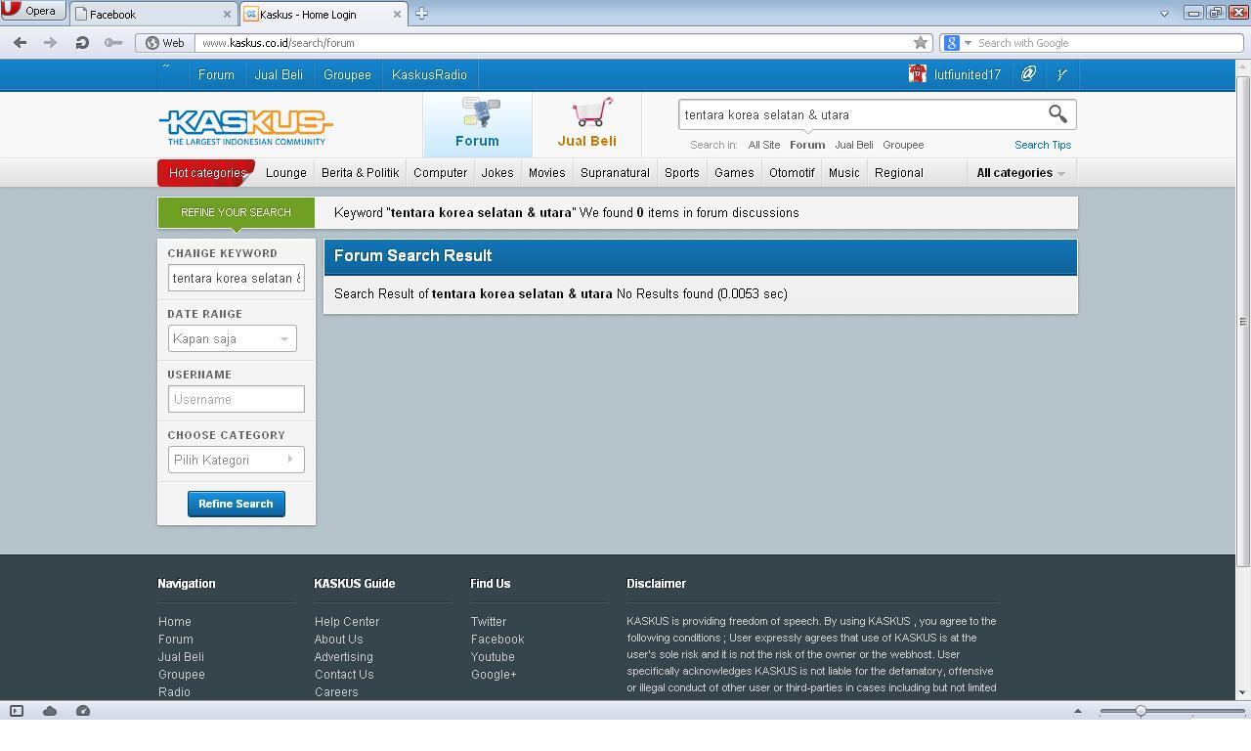Screen dimensions: 1251x751
Task: Click the browser forward arrow
Action: (x=50, y=43)
